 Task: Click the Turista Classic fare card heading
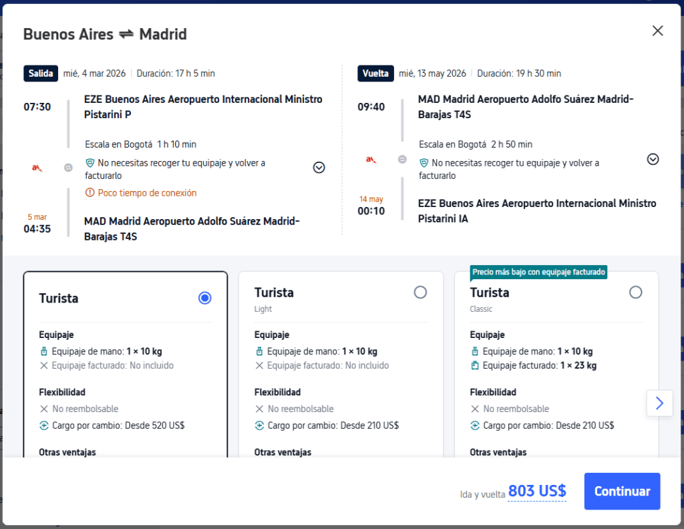click(x=490, y=293)
